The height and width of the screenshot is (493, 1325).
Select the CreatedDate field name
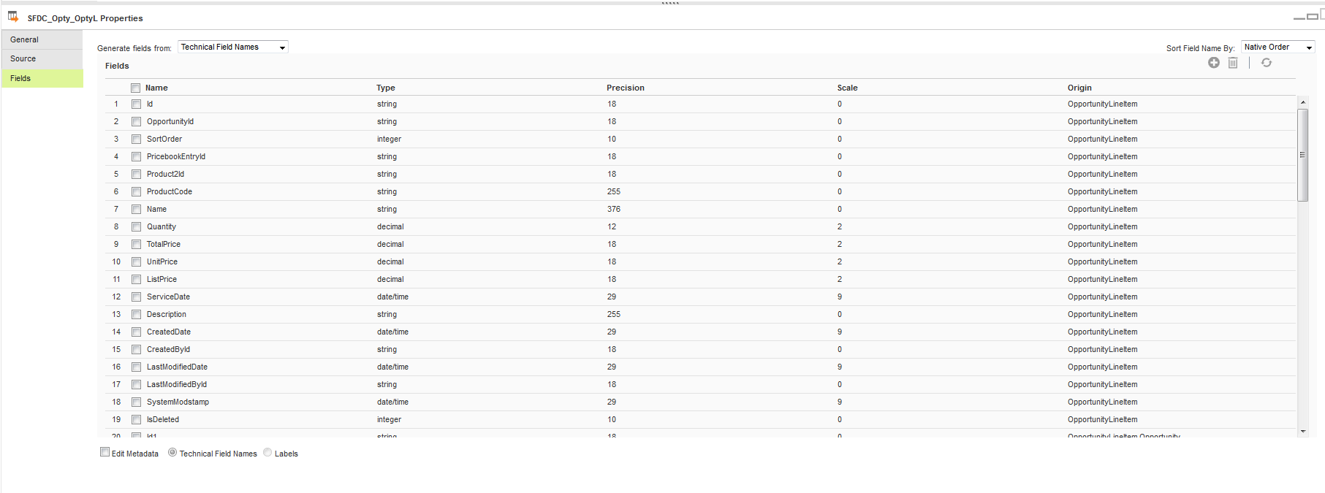pos(169,332)
